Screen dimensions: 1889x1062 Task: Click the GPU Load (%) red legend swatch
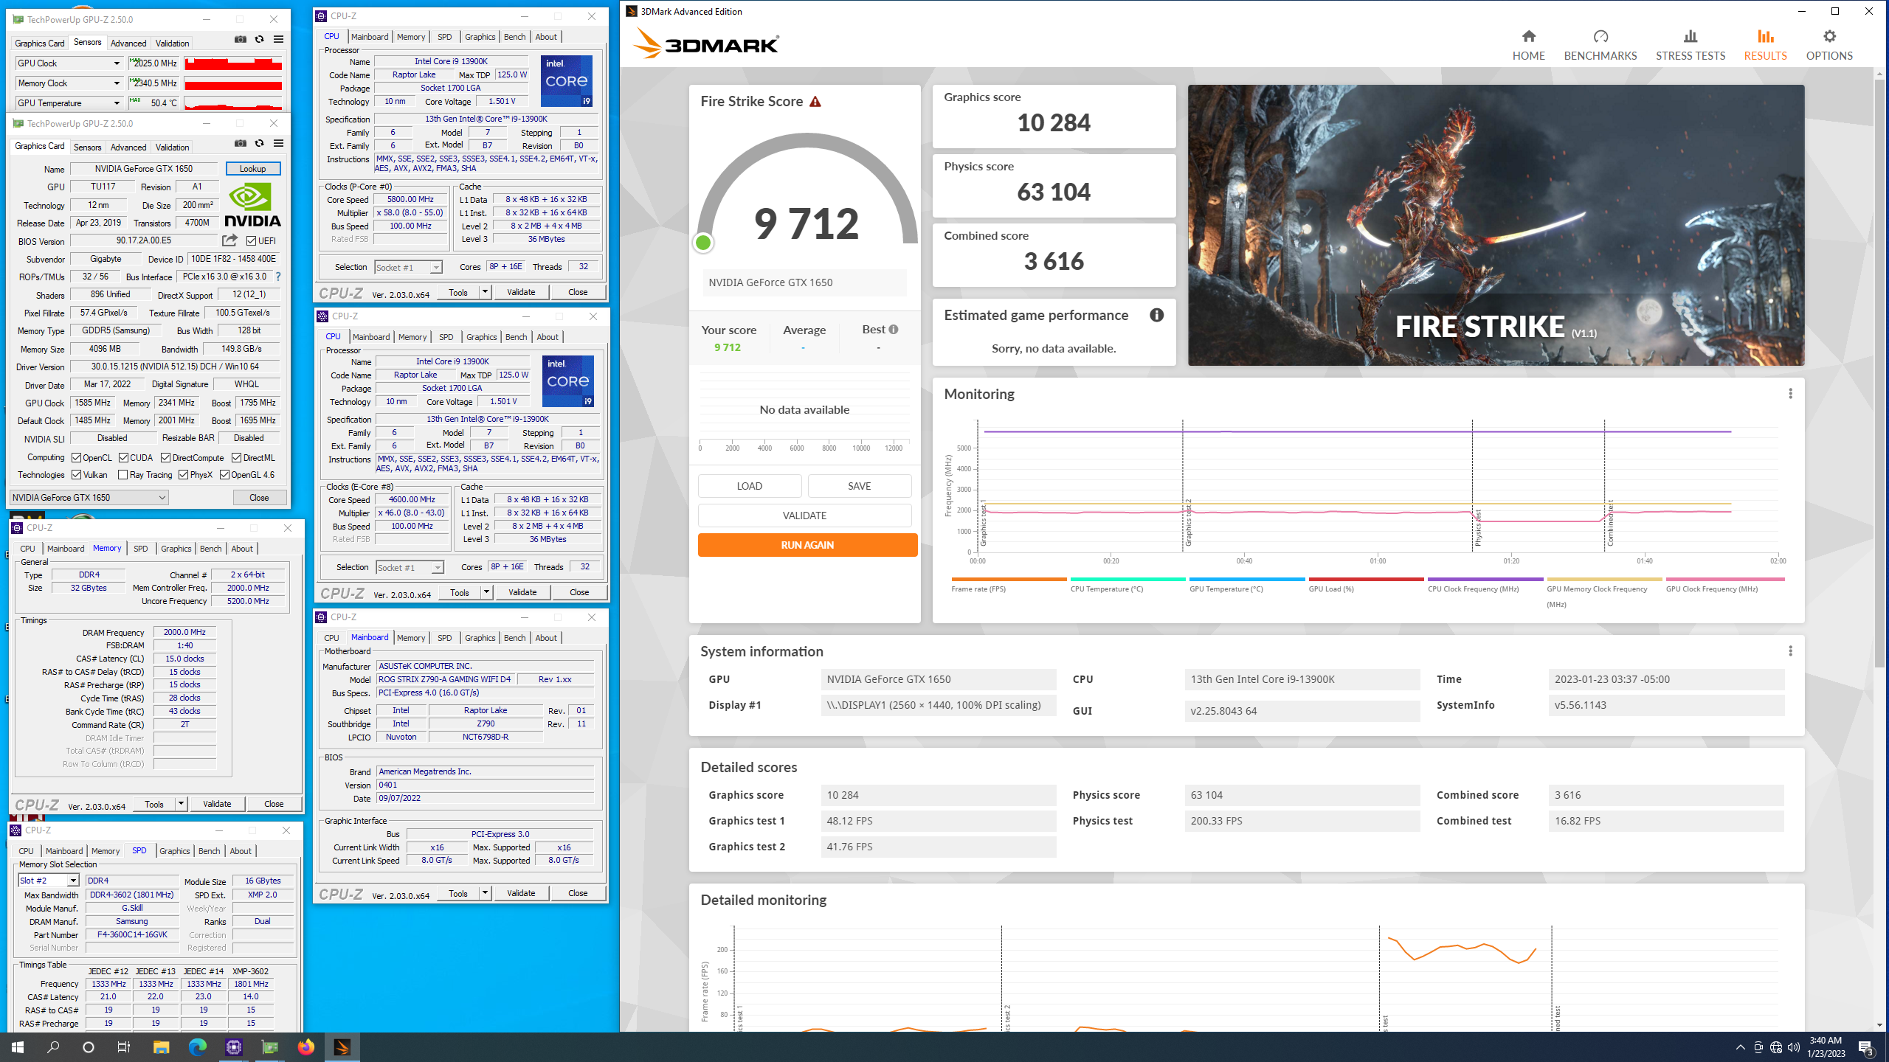[x=1366, y=580]
